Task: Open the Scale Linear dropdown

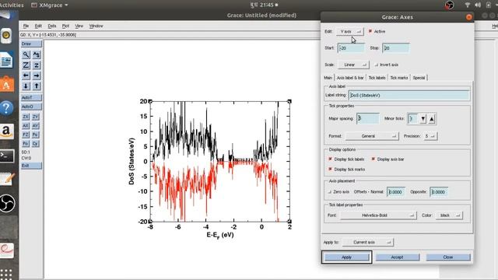Action: pyautogui.click(x=353, y=65)
